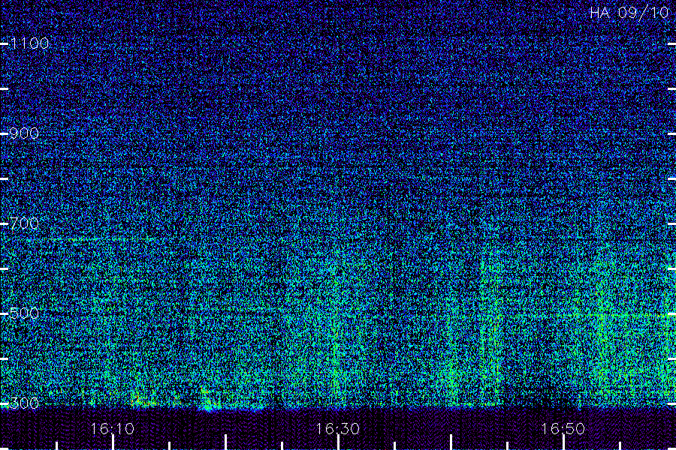Click the 16:10 time axis label
This screenshot has width=676, height=450.
(113, 429)
